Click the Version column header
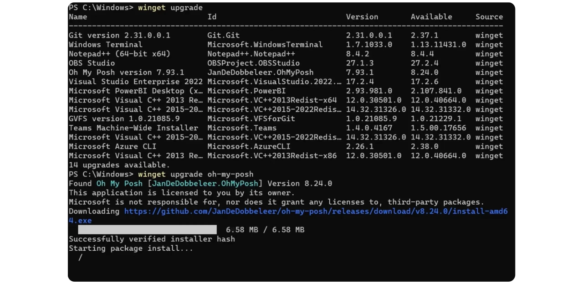Screen dimensions: 583x284 click(x=362, y=17)
